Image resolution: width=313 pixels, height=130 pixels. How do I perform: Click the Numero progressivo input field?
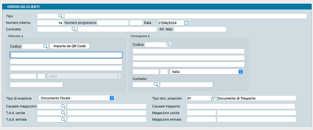113,23
